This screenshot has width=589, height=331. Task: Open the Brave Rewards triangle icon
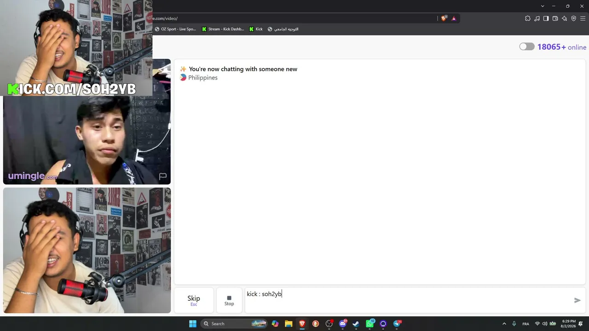tap(454, 18)
